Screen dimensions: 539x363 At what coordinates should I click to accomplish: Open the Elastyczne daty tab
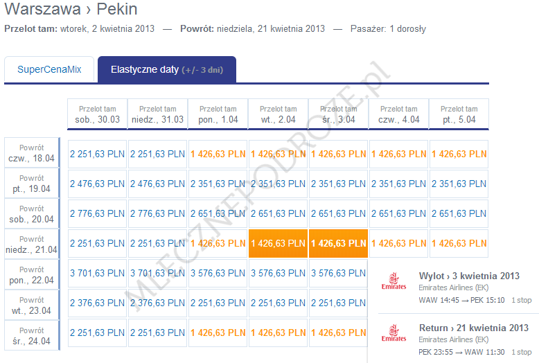pos(166,70)
